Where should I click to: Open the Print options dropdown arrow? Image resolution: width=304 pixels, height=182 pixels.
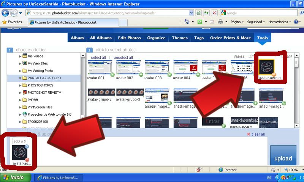[226, 22]
